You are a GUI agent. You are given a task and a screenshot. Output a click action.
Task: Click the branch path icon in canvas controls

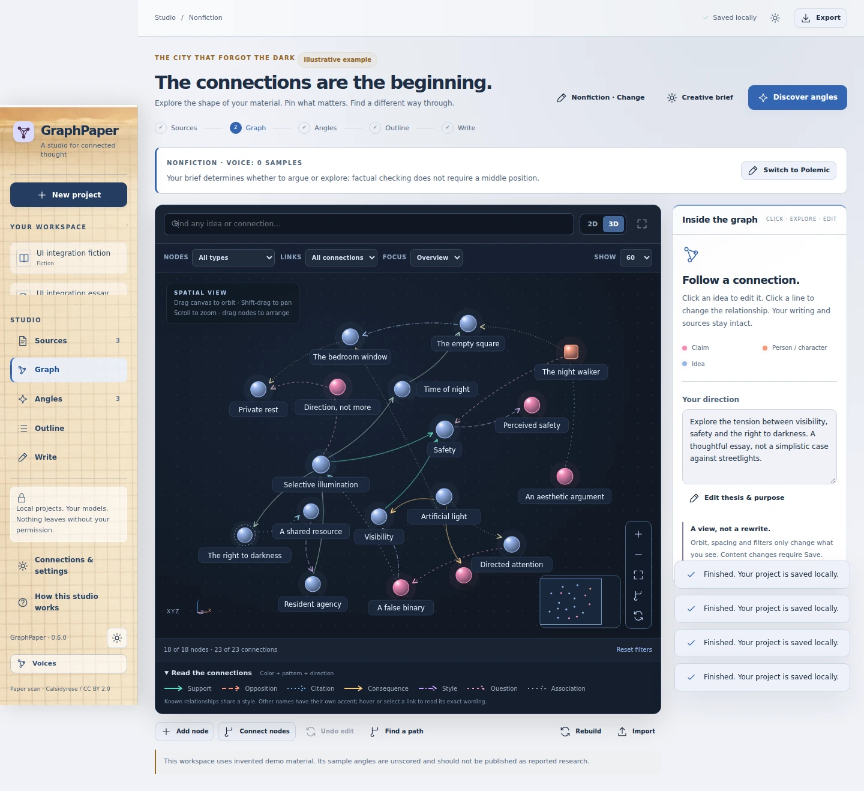click(x=638, y=595)
